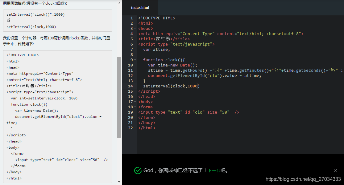Click the input tag code on line 19
Viewport: 344px width, 185px height.
click(x=189, y=112)
